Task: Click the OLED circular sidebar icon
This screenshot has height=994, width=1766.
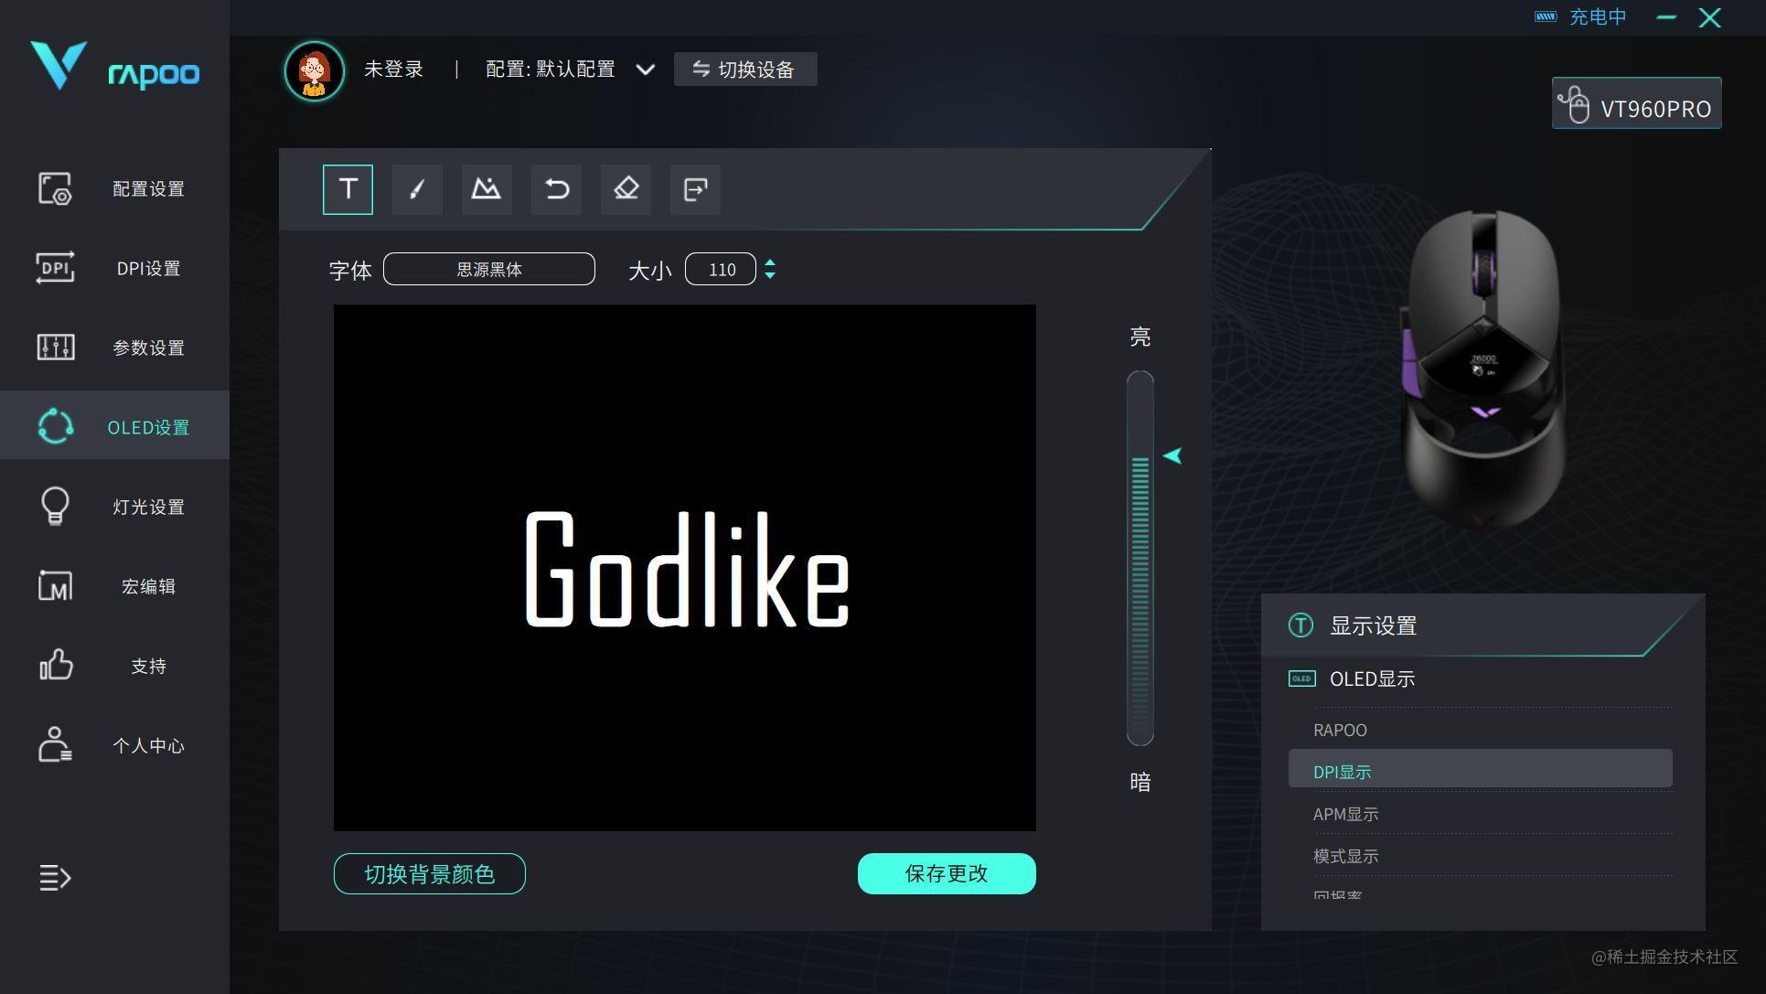Action: click(55, 426)
